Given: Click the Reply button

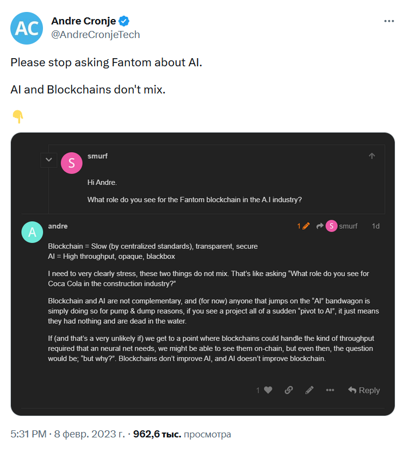Looking at the screenshot, I should [364, 390].
